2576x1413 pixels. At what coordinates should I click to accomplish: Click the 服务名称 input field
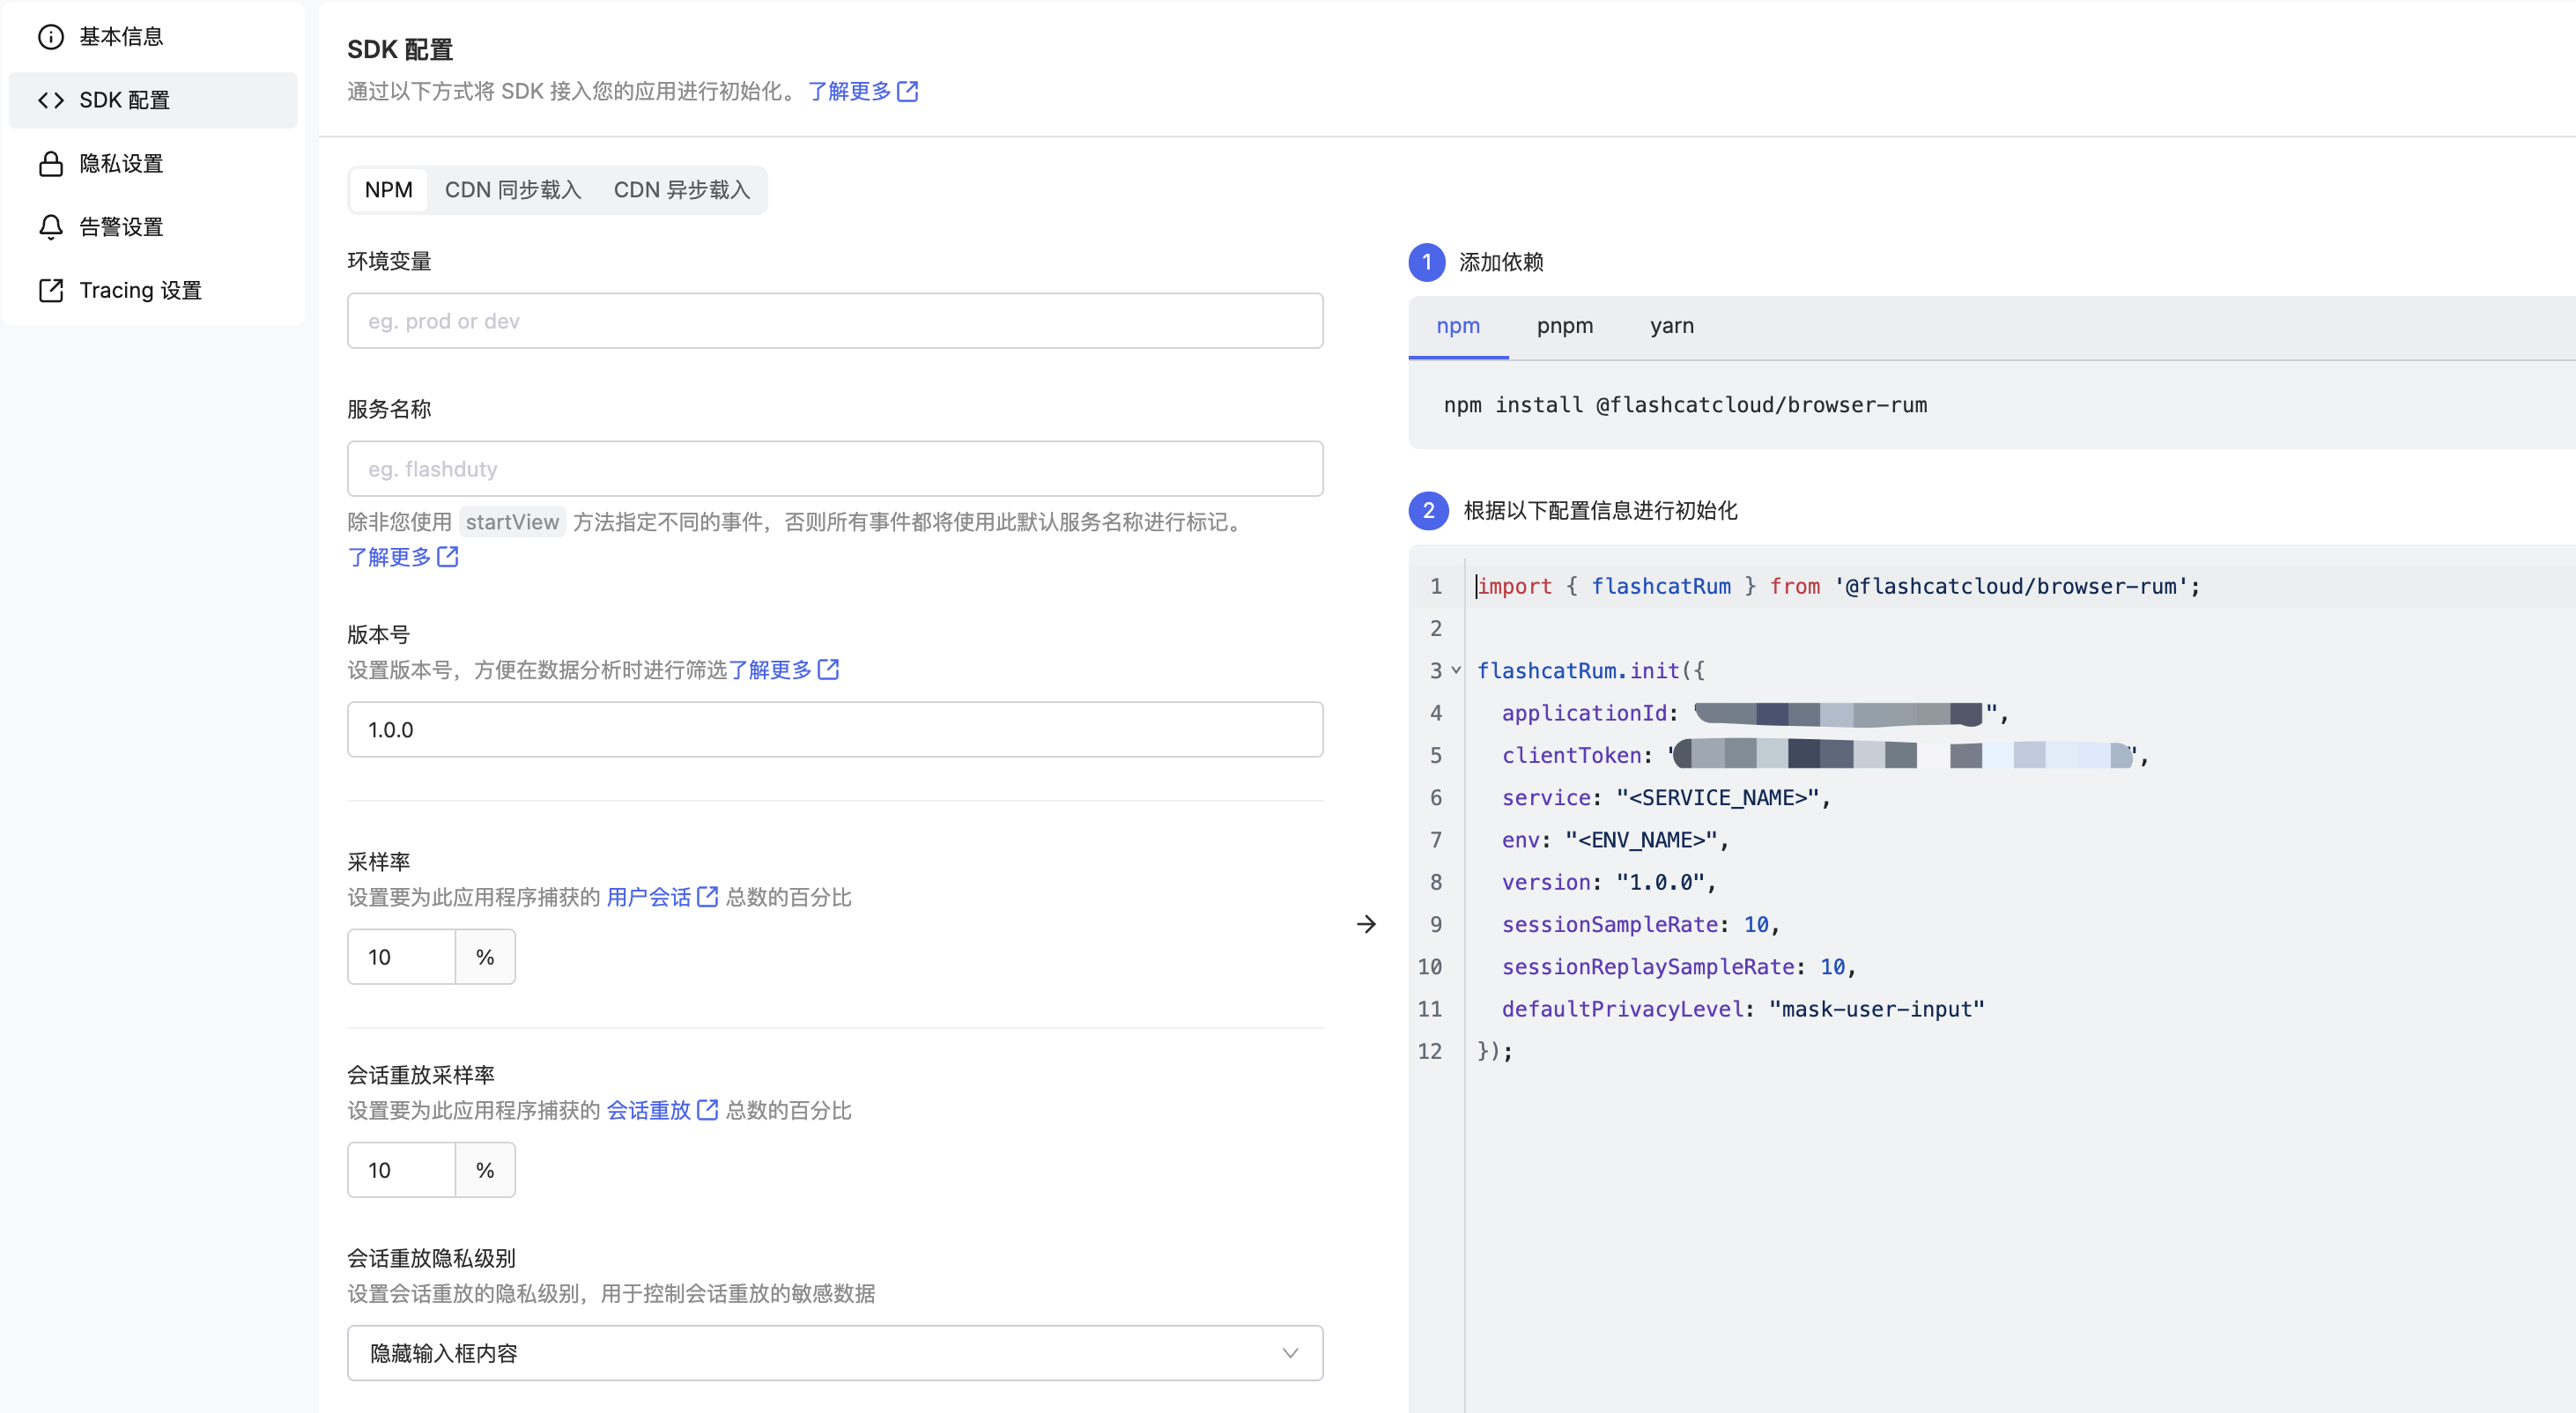coord(834,469)
